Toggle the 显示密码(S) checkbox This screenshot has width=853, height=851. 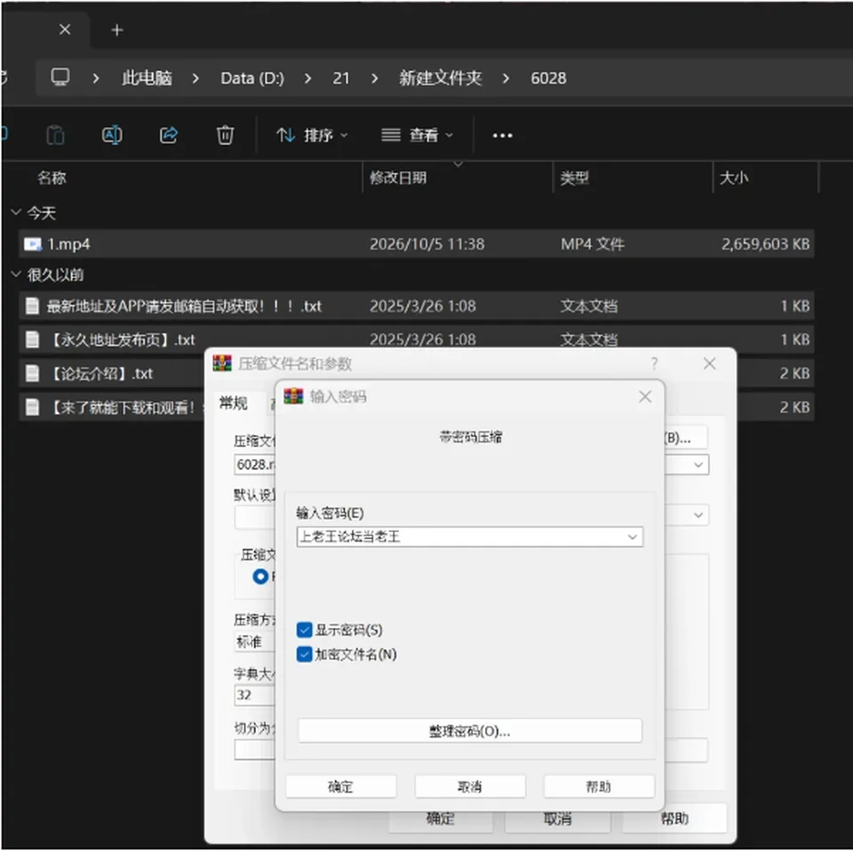(x=305, y=630)
